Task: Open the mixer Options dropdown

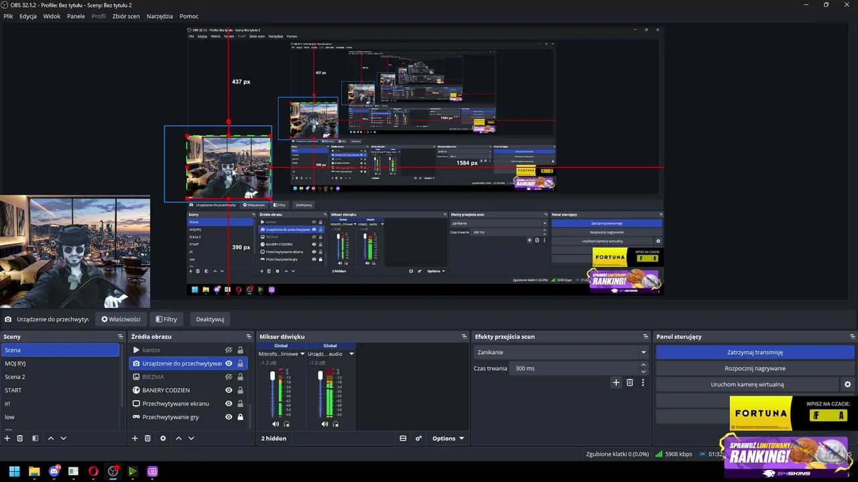Action: click(x=448, y=438)
